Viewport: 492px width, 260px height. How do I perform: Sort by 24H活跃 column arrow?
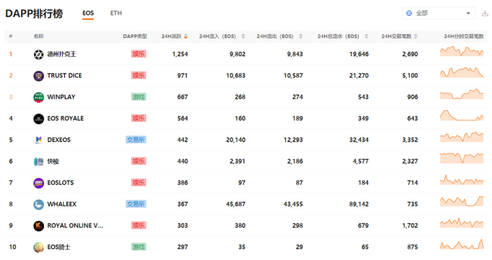[x=186, y=37]
